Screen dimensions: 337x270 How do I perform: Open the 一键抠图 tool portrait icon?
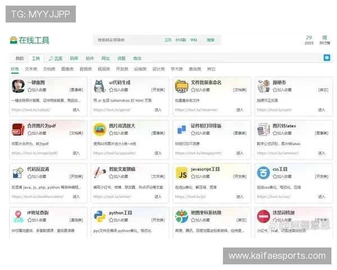coord(18,86)
